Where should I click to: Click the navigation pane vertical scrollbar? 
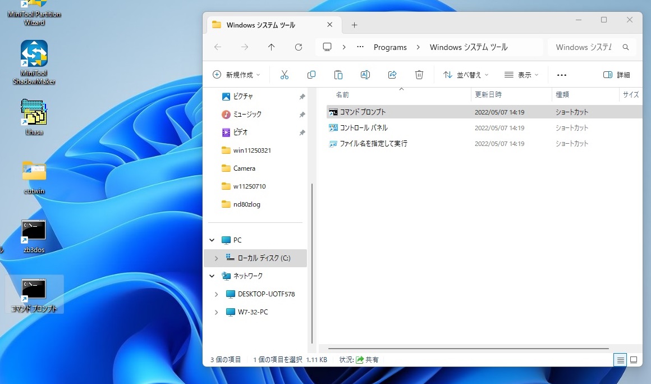[312, 263]
